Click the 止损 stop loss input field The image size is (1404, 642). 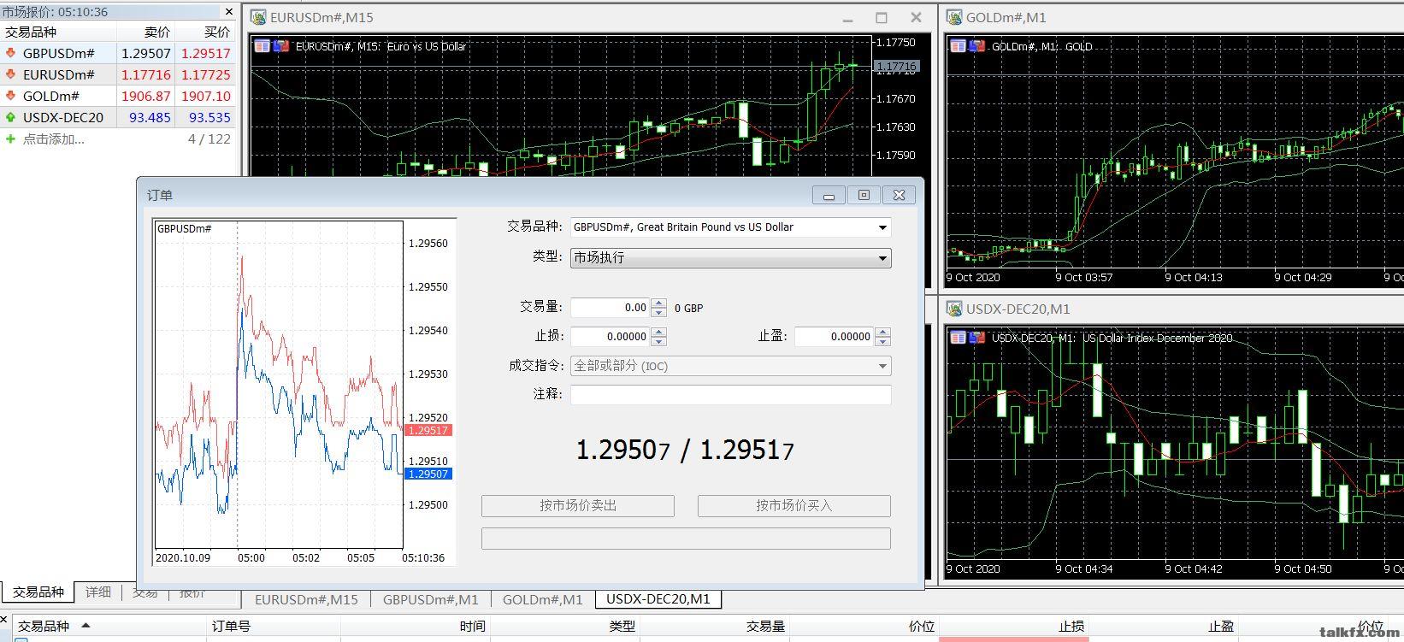611,337
